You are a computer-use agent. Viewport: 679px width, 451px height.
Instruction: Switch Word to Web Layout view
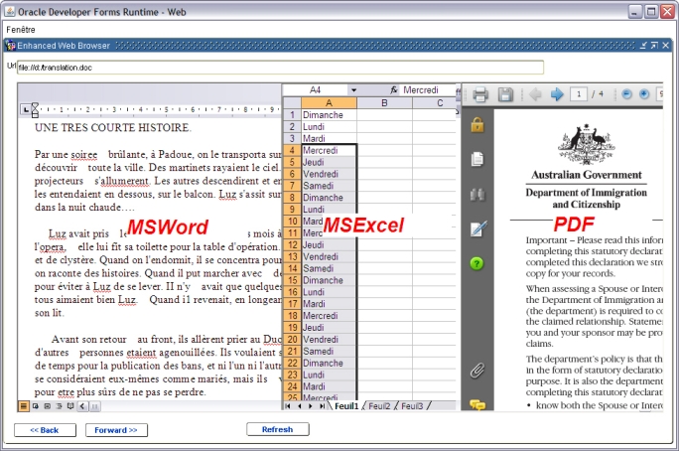click(x=36, y=406)
